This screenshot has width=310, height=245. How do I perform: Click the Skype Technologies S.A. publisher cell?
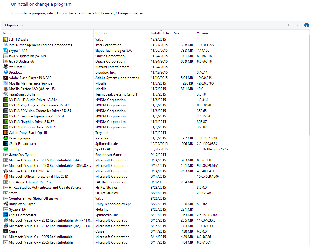point(114,50)
